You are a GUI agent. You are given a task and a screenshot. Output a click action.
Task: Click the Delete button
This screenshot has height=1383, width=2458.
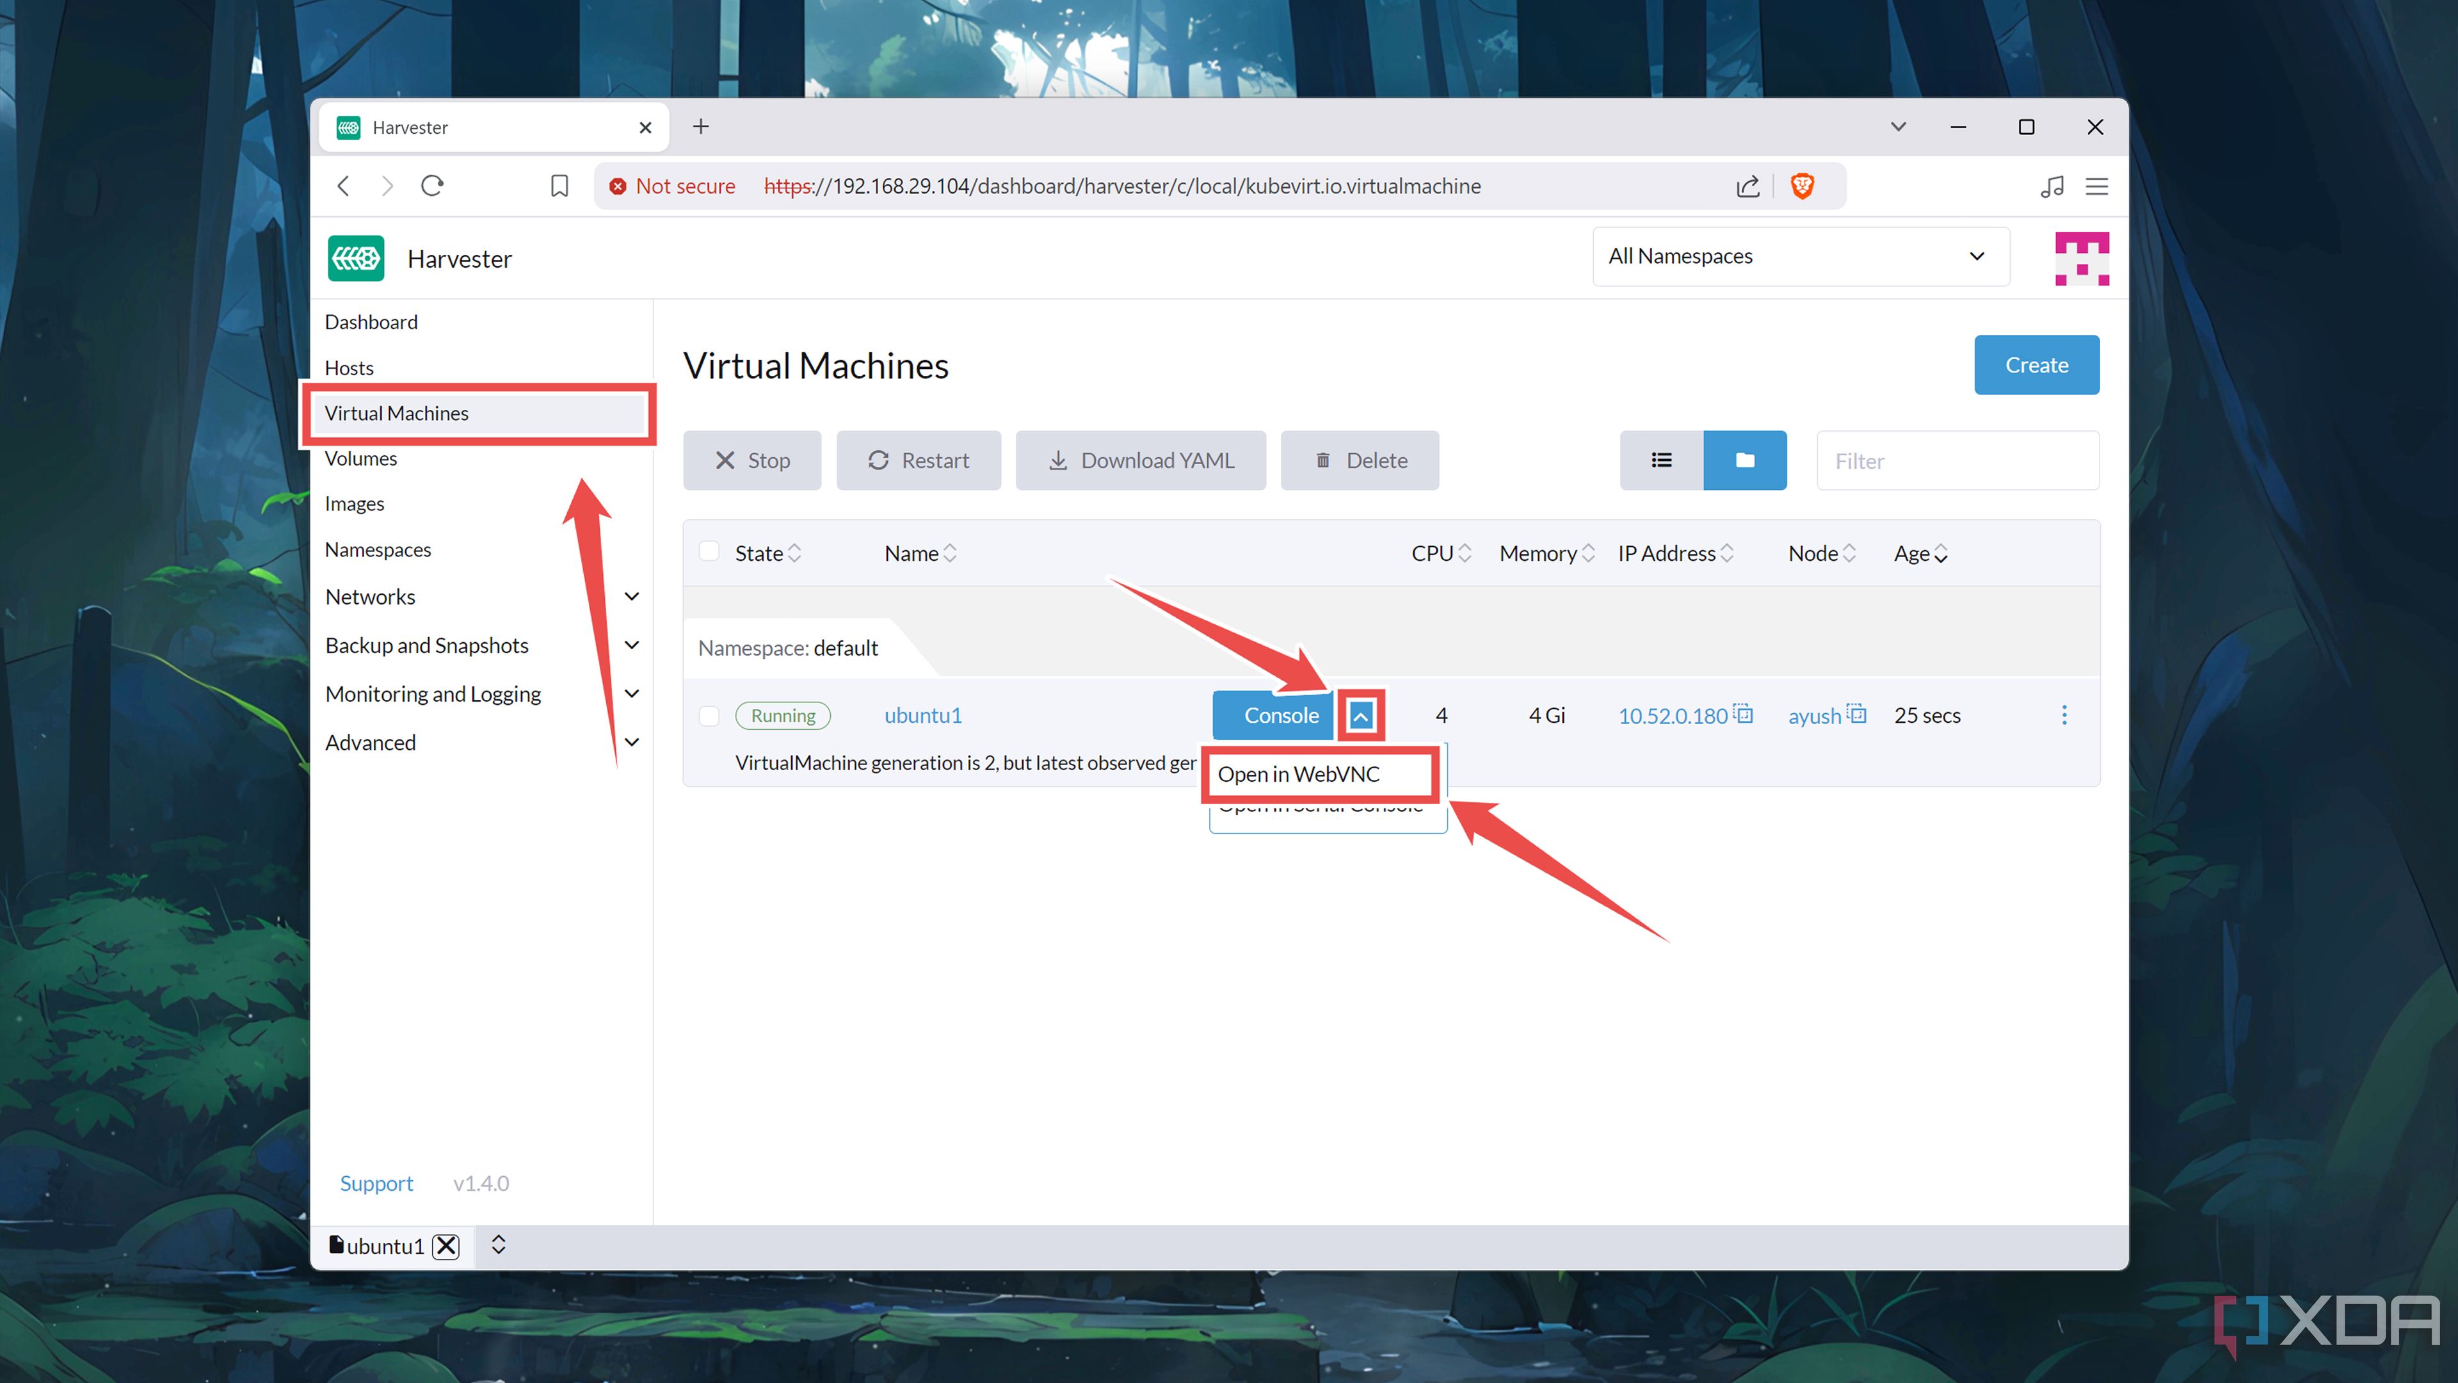tap(1360, 460)
